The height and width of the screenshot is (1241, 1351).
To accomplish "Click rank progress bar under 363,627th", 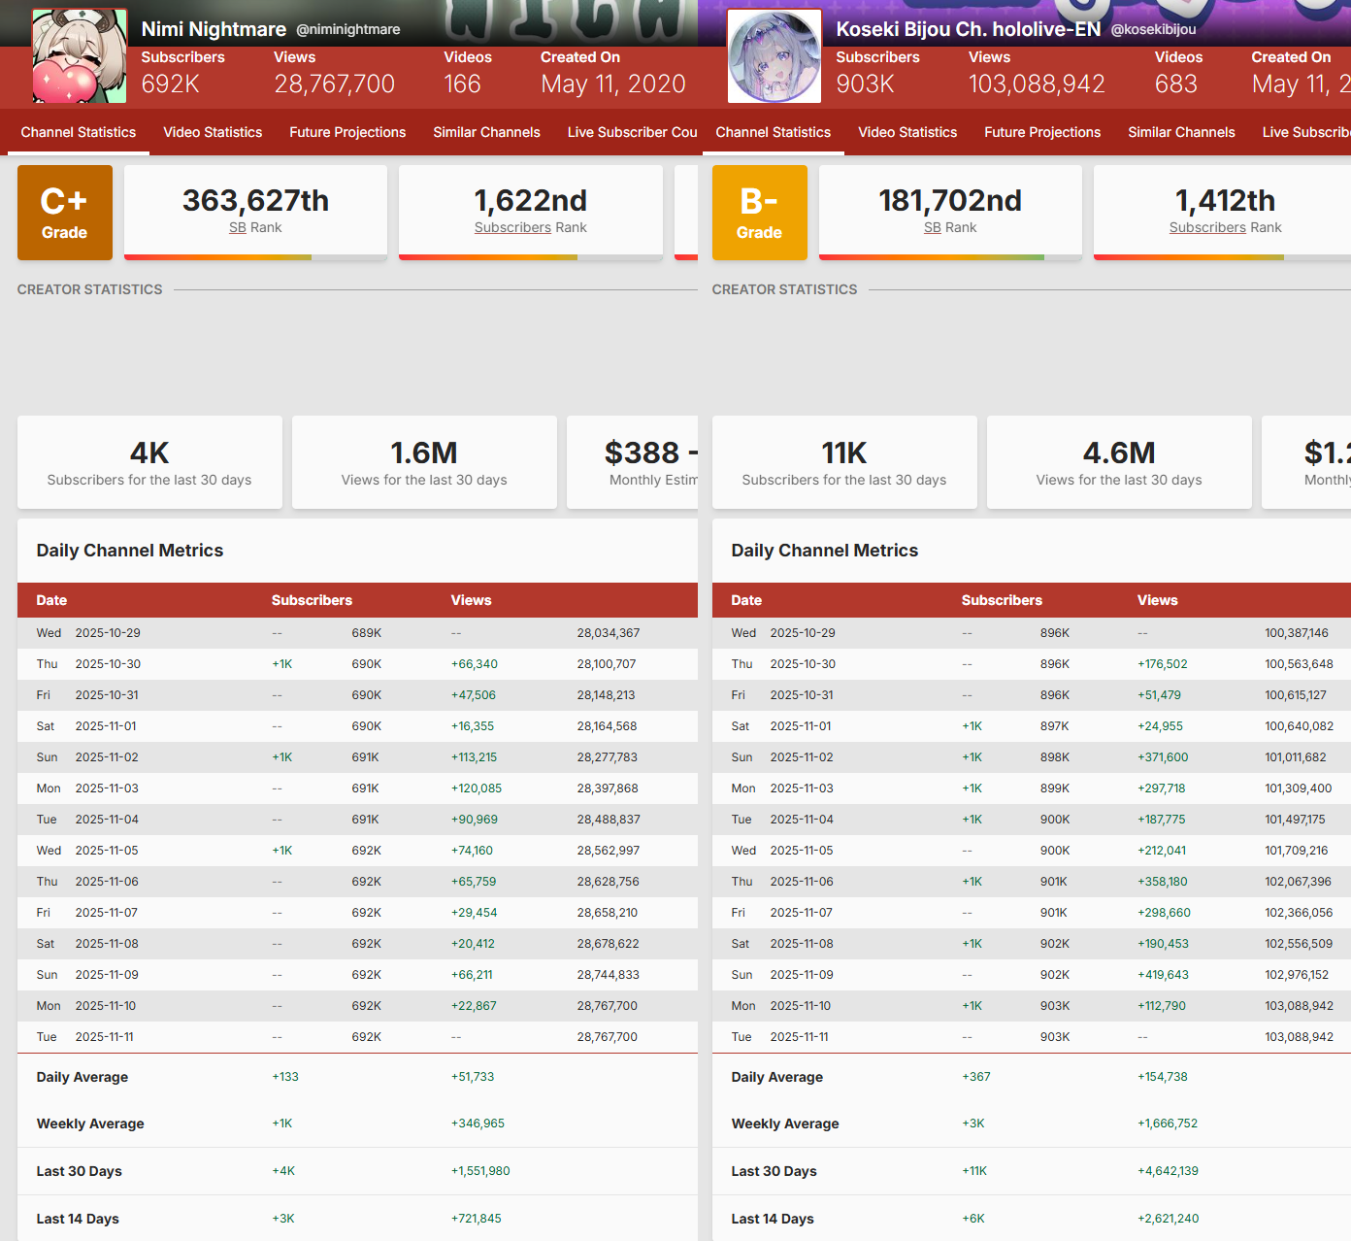I will pyautogui.click(x=255, y=257).
